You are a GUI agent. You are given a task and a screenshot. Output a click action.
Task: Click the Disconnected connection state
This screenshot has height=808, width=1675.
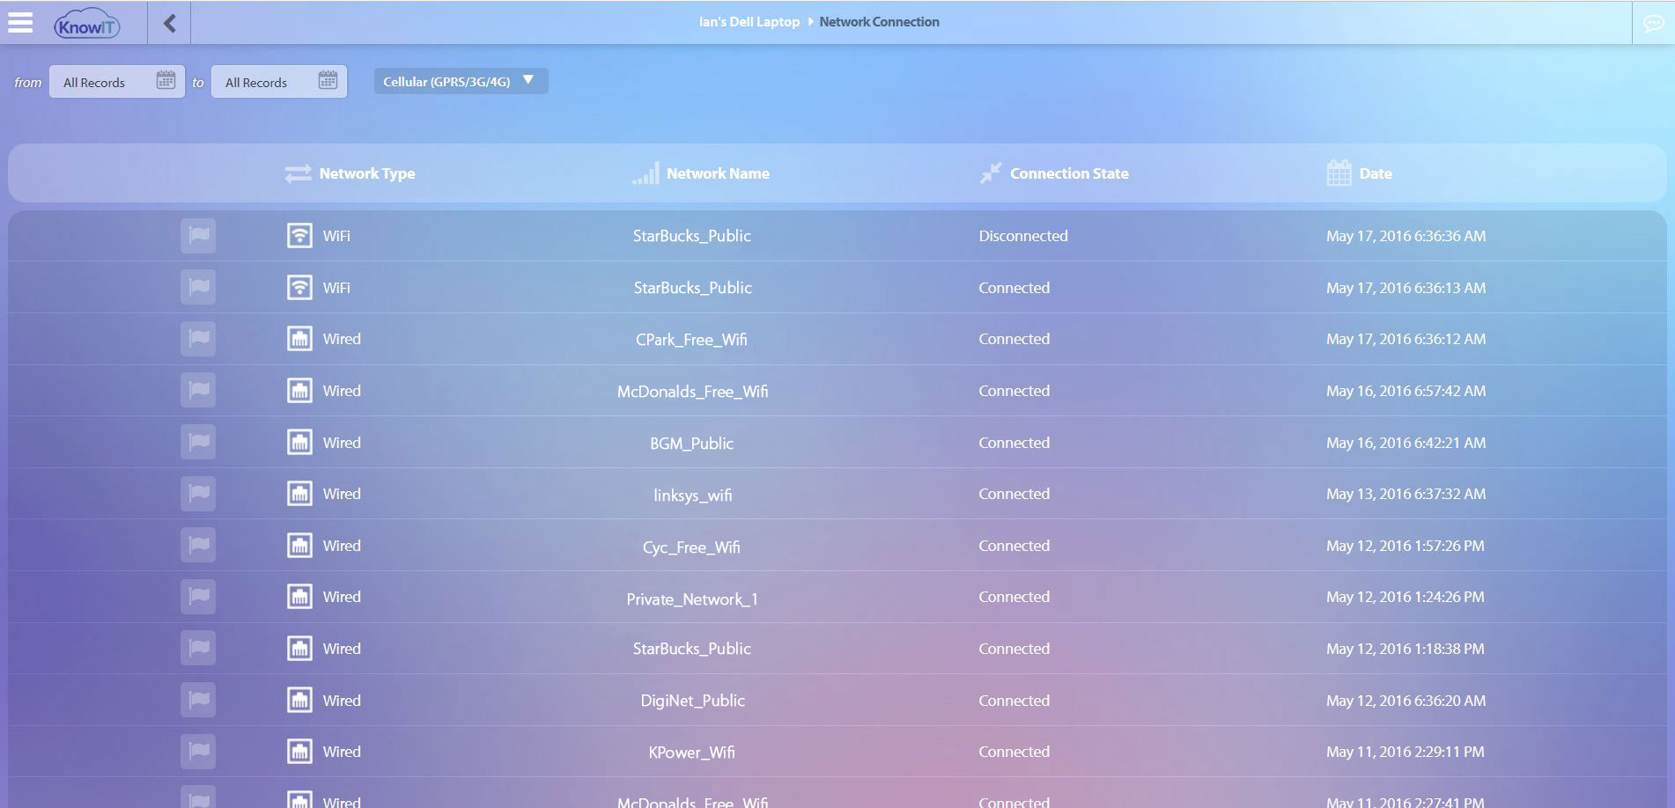point(1023,236)
